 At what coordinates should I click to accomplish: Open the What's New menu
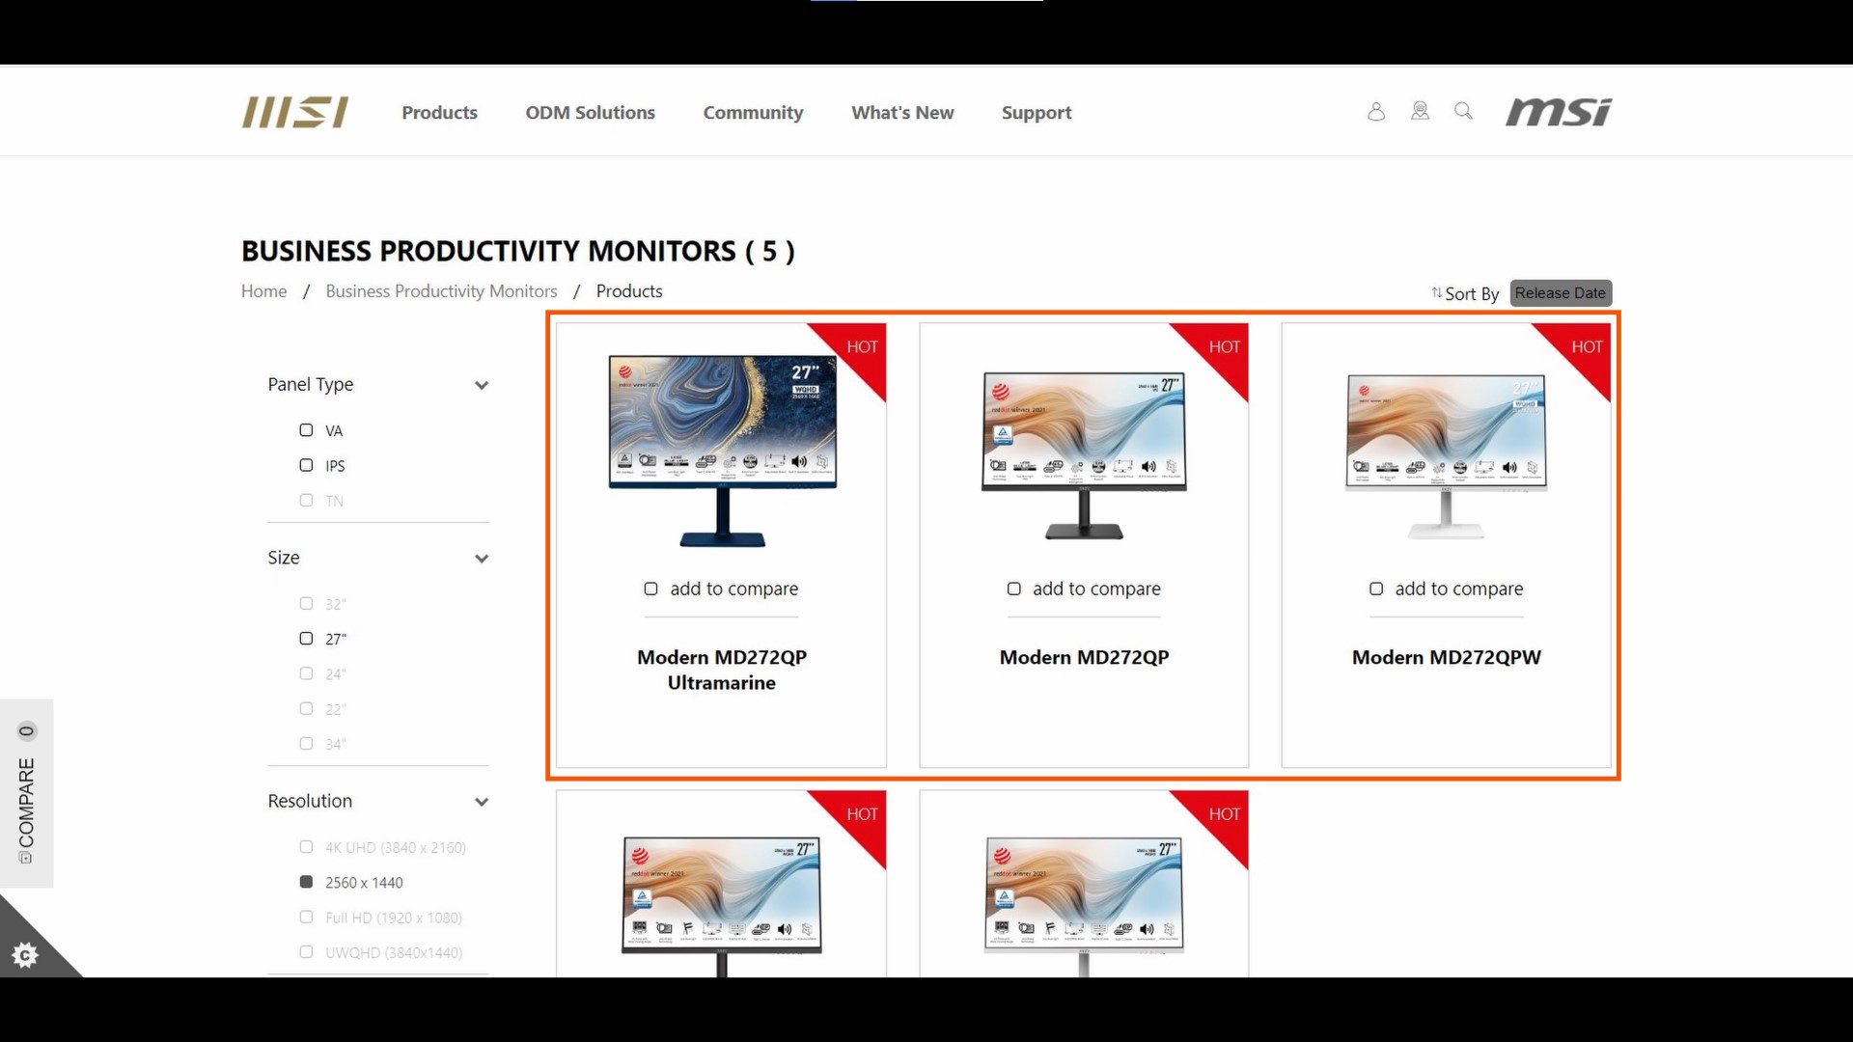(902, 113)
